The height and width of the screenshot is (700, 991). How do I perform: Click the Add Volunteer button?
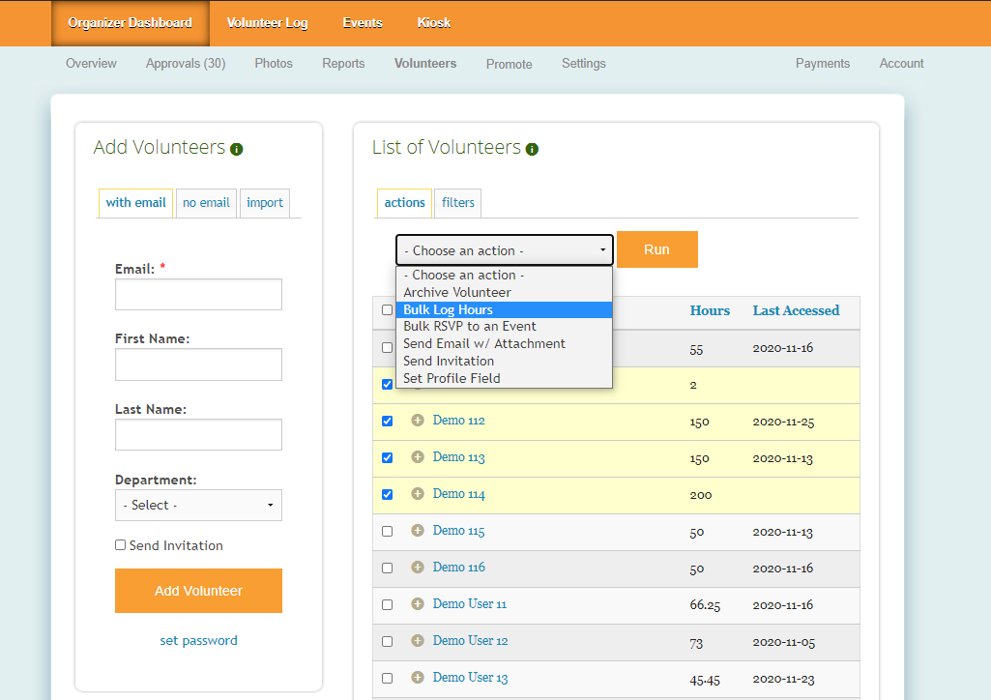click(198, 591)
